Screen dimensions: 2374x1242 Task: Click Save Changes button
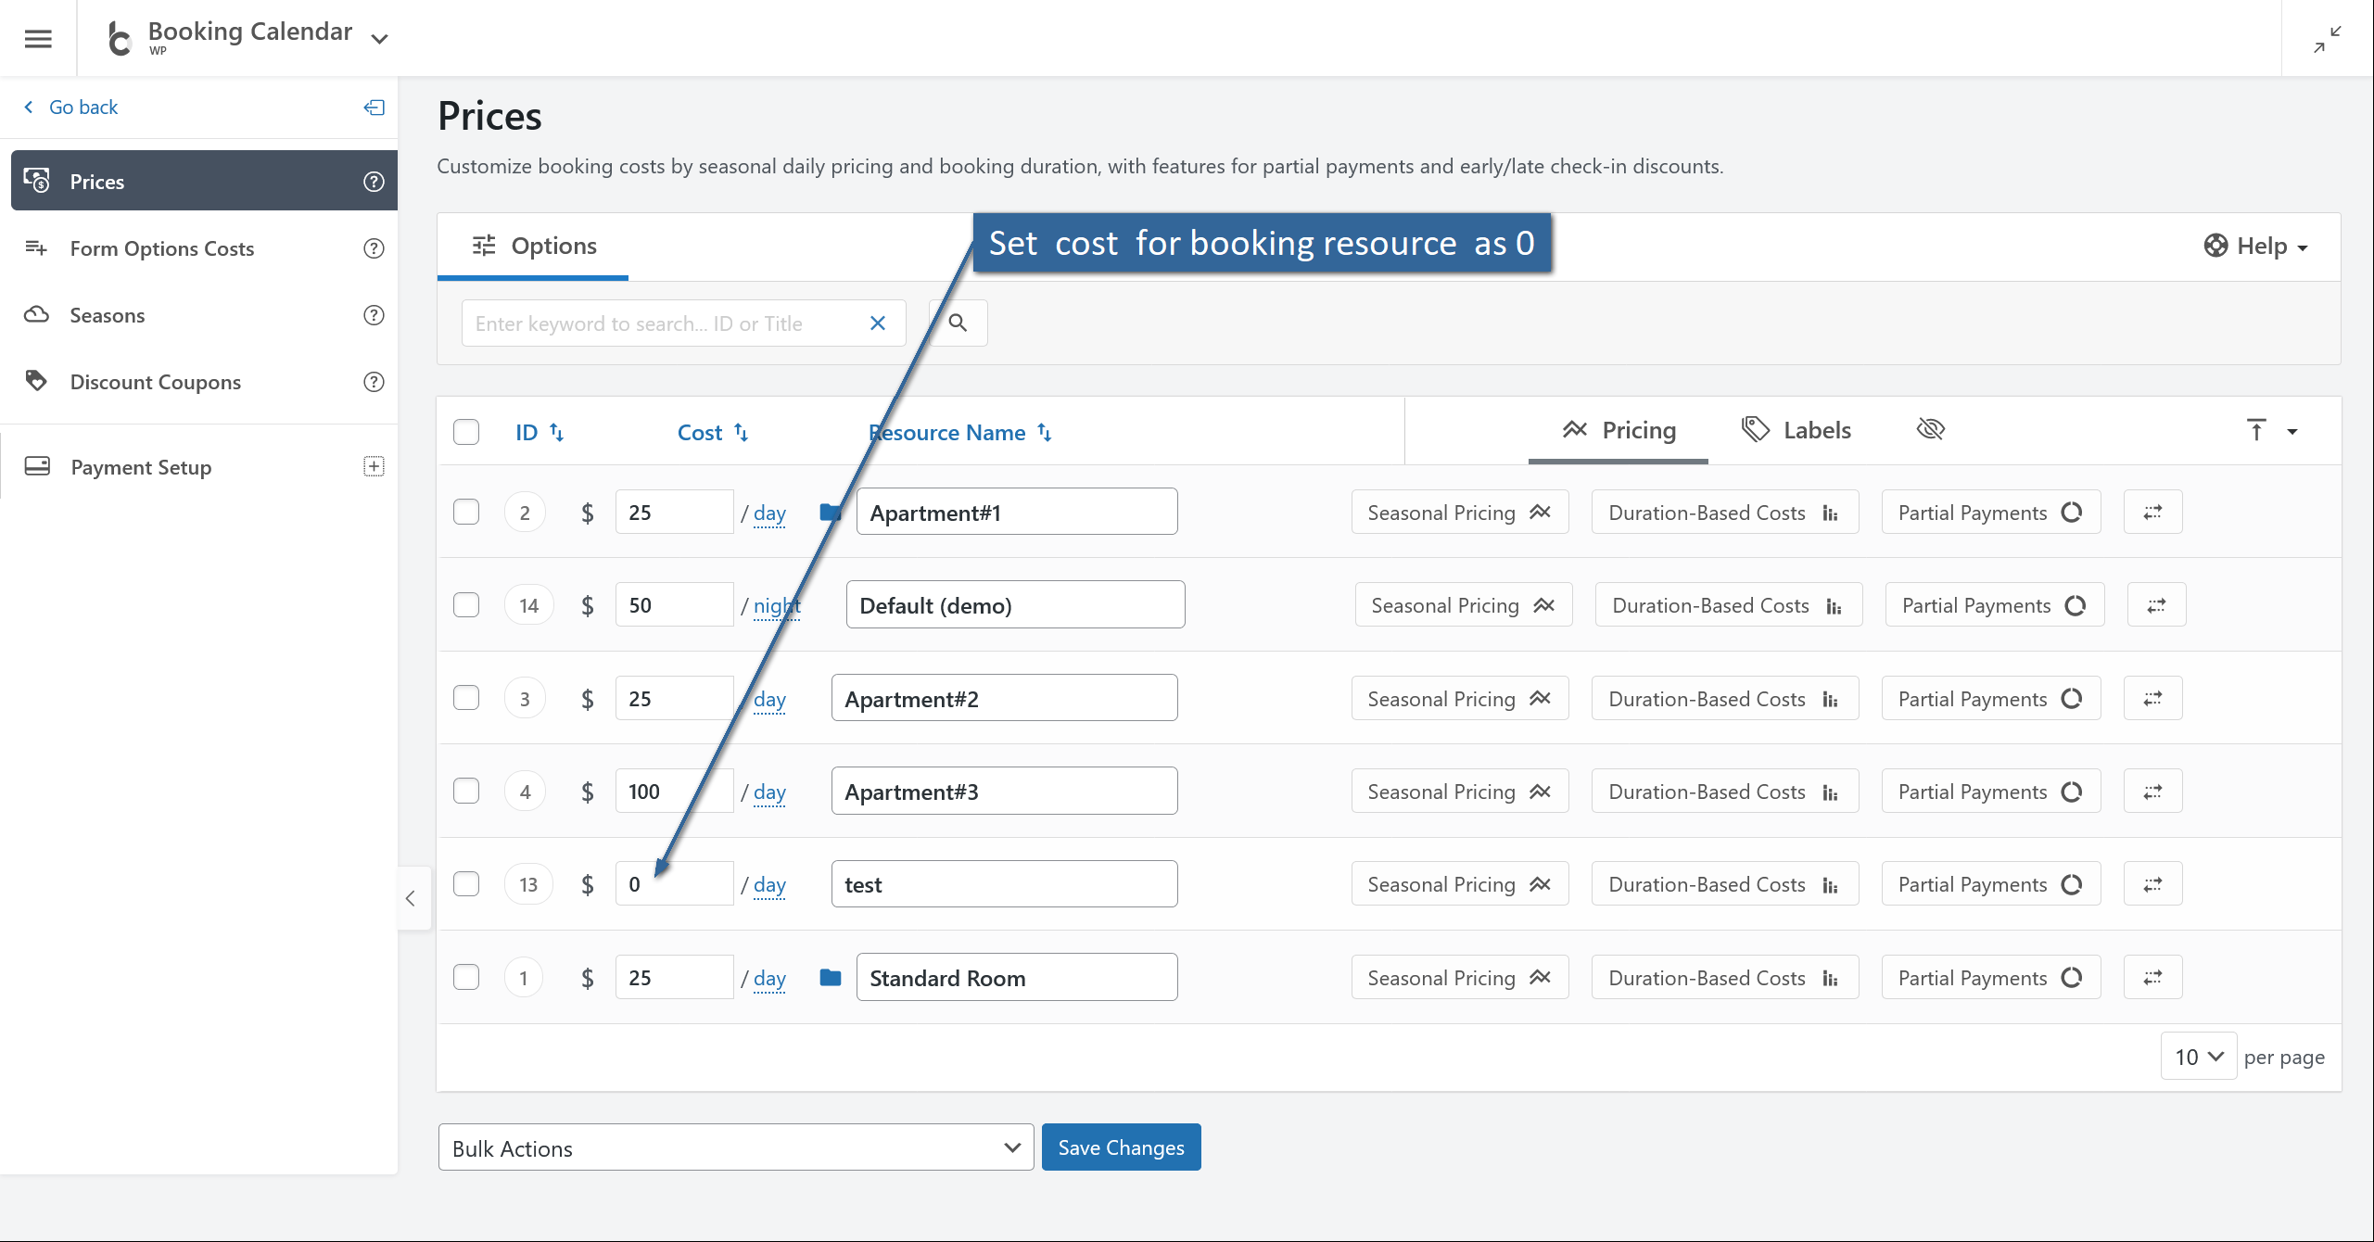click(x=1121, y=1147)
